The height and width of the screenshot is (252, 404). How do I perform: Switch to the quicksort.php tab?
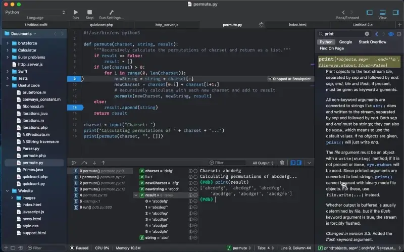pos(100,24)
